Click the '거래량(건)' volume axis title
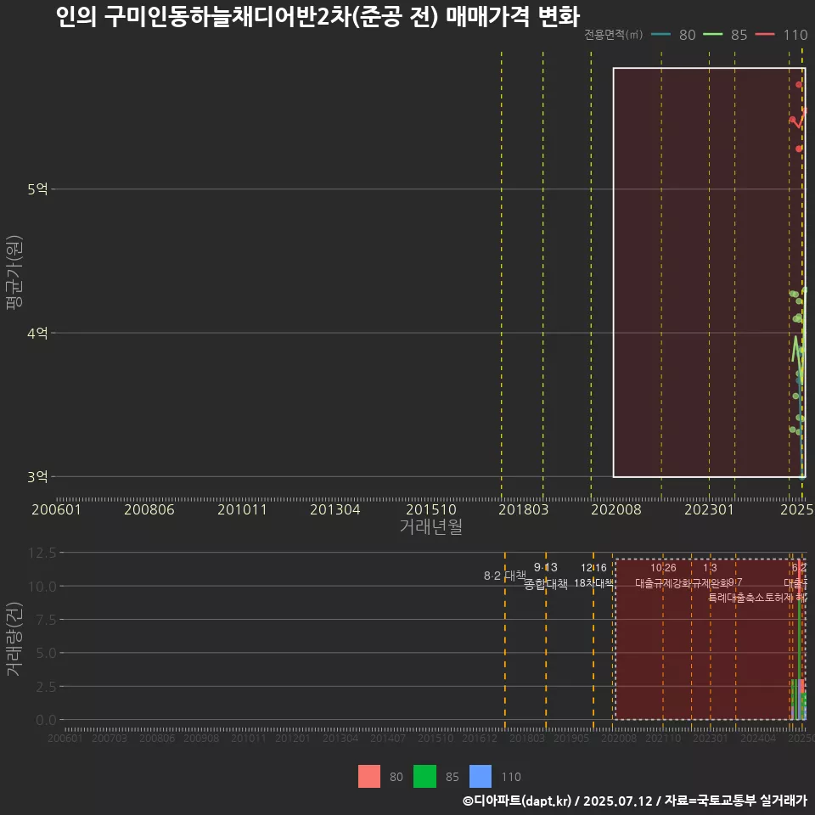This screenshot has width=815, height=815. pyautogui.click(x=14, y=639)
